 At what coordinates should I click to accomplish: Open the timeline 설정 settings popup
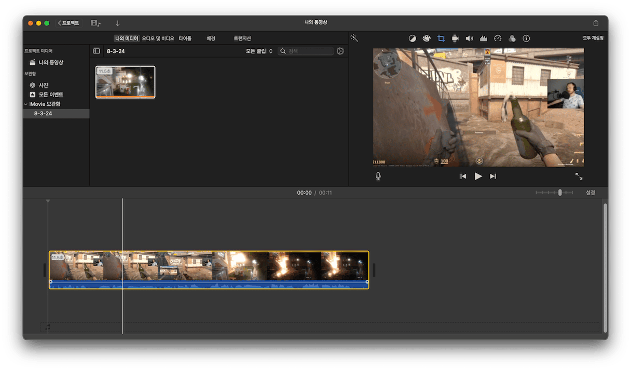pyautogui.click(x=591, y=193)
